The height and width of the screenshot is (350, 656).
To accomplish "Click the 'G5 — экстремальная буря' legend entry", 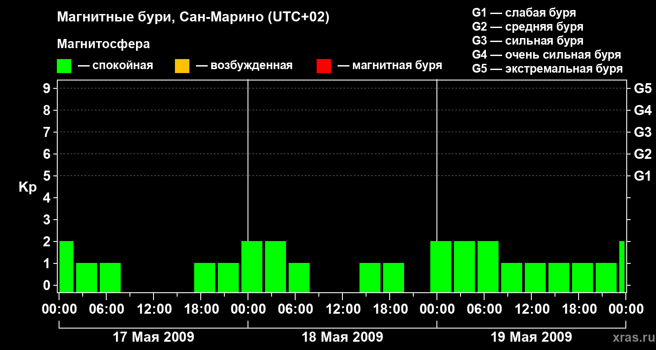I will pyautogui.click(x=547, y=69).
